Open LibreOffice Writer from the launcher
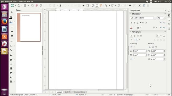This screenshot has width=172, height=96. coord(4,29)
